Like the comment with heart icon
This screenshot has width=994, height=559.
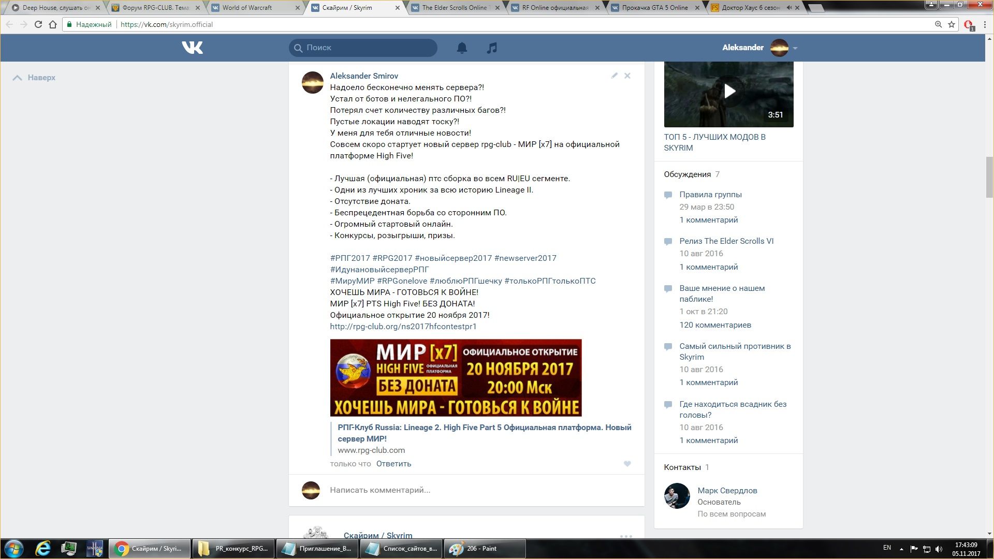pos(627,464)
